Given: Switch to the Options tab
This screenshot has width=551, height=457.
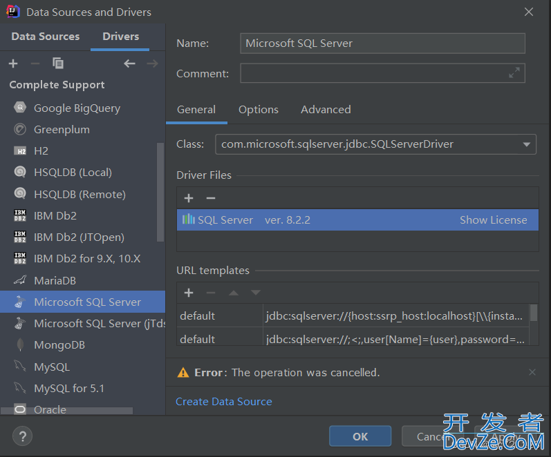Looking at the screenshot, I should pyautogui.click(x=259, y=110).
